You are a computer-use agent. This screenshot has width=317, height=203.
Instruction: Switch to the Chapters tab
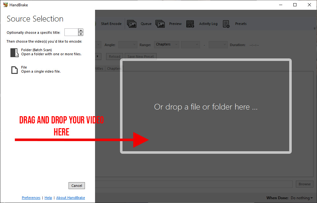pyautogui.click(x=114, y=69)
